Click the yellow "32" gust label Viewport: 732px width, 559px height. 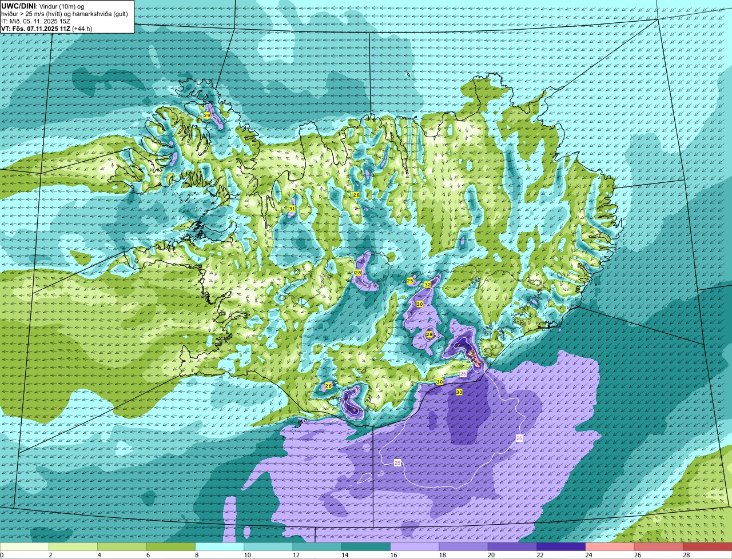(x=427, y=285)
